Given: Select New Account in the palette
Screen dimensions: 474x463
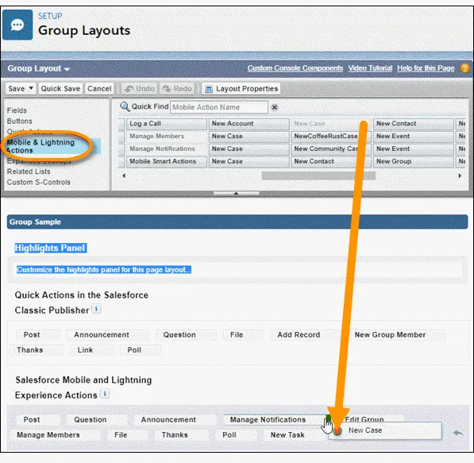Looking at the screenshot, I should click(249, 124).
